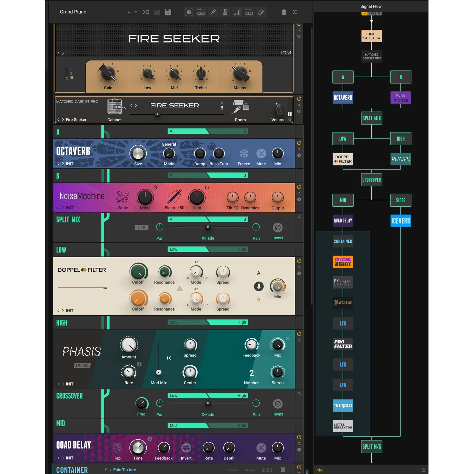The height and width of the screenshot is (474, 474).
Task: Toggle the NoiseMachine Hum section power
Action: 207,188
